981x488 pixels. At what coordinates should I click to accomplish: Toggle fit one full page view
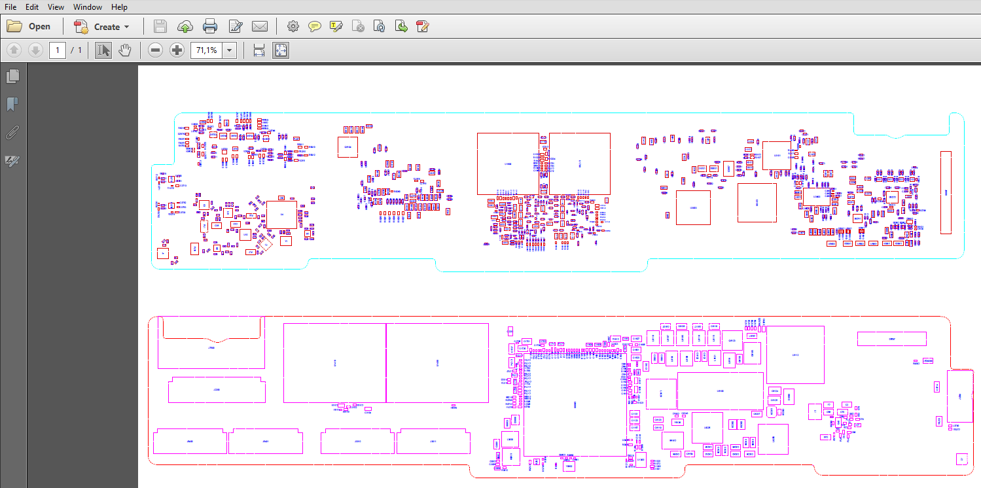click(x=280, y=50)
